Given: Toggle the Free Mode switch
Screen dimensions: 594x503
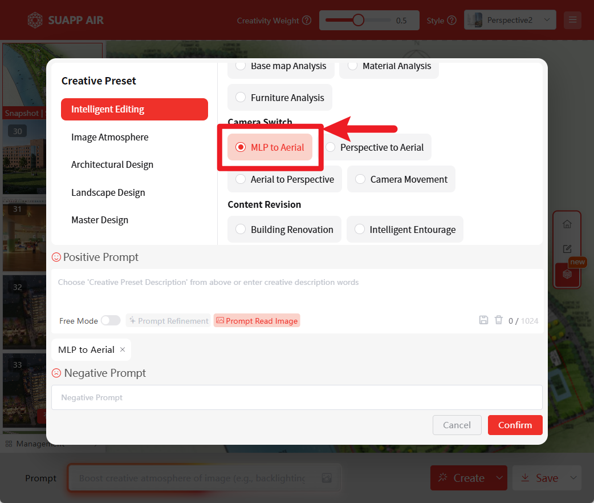Looking at the screenshot, I should [x=111, y=320].
